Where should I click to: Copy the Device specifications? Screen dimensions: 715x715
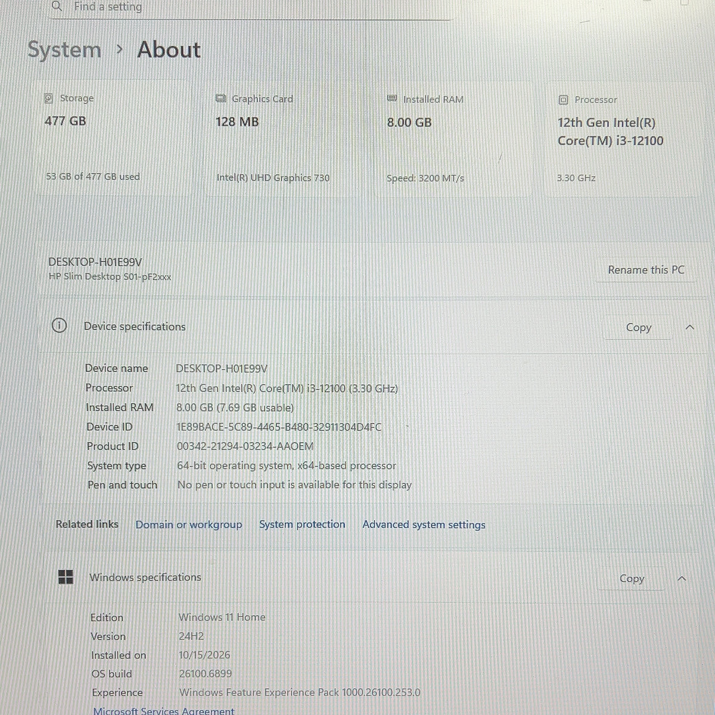(638, 328)
